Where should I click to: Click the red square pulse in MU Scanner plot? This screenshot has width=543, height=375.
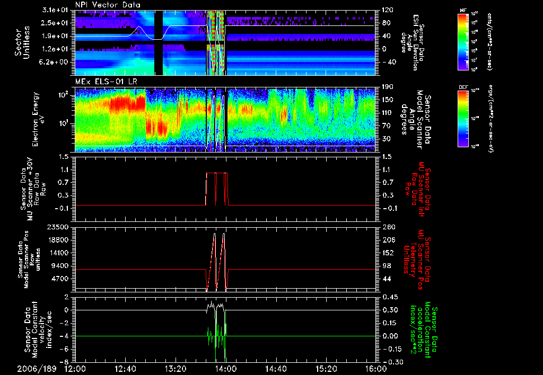[x=217, y=189]
